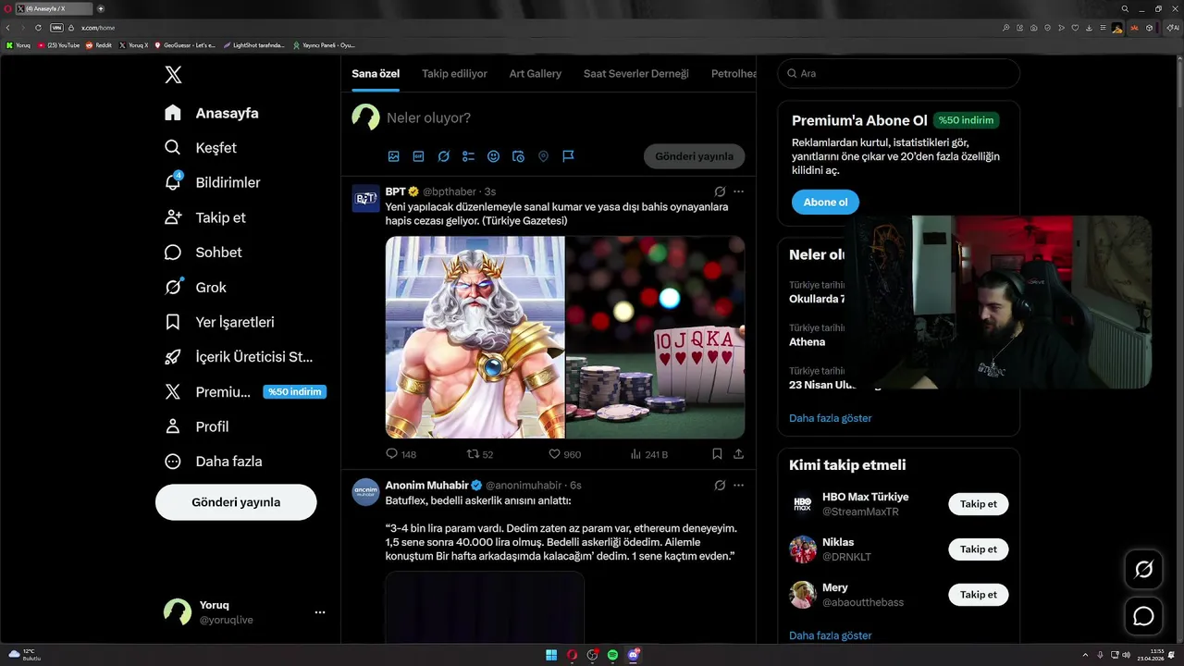Click the X logo in sidebar
This screenshot has width=1184, height=666.
pos(173,75)
